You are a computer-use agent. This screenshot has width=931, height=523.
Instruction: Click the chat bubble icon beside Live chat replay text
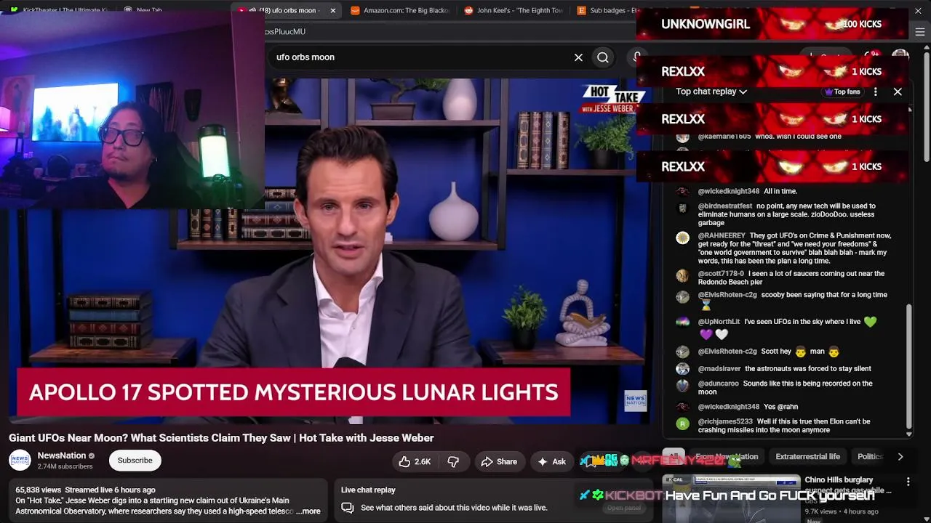348,508
